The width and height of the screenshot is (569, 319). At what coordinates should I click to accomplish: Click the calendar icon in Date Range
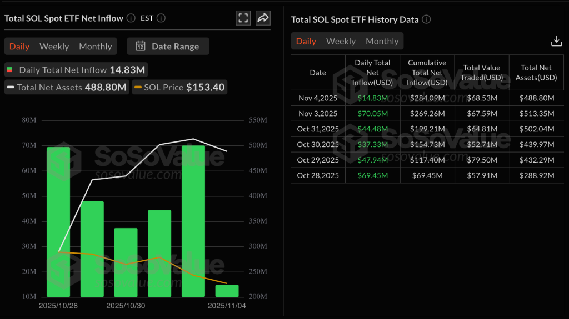click(141, 46)
